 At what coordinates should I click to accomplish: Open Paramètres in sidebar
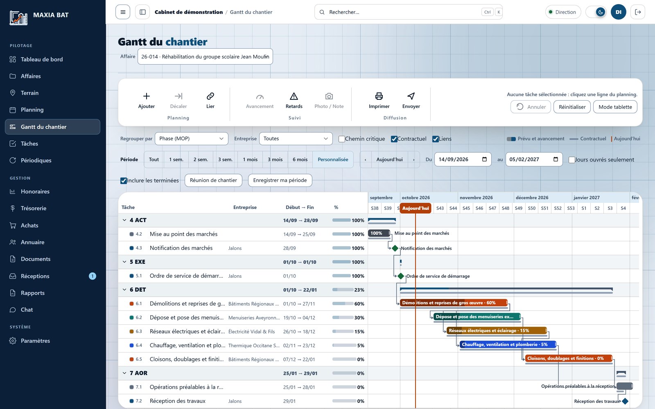pos(52,341)
